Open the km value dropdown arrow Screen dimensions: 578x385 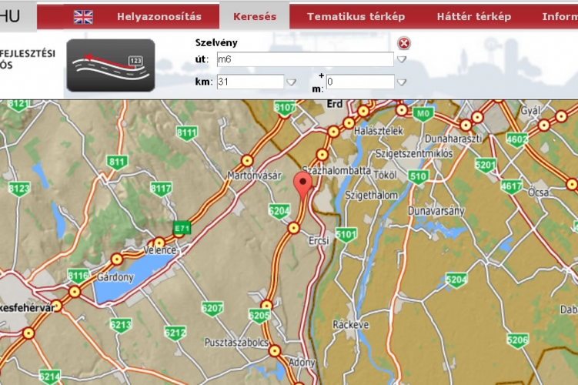(x=291, y=82)
